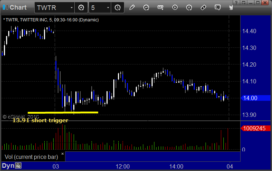Open help with the question mark button
The image size is (272, 171).
coord(236,2)
